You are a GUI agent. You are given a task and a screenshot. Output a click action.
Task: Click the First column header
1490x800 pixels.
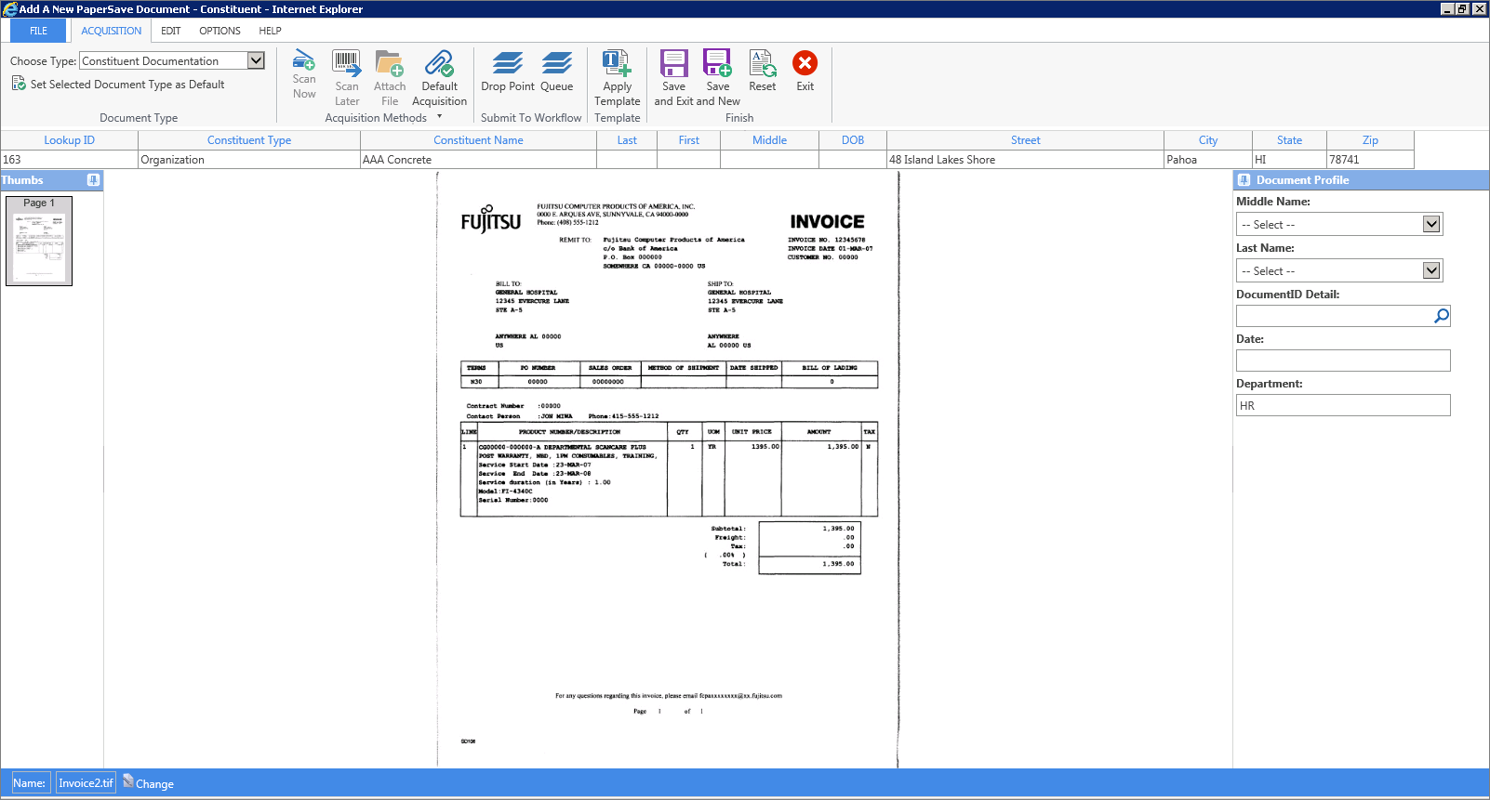click(689, 140)
